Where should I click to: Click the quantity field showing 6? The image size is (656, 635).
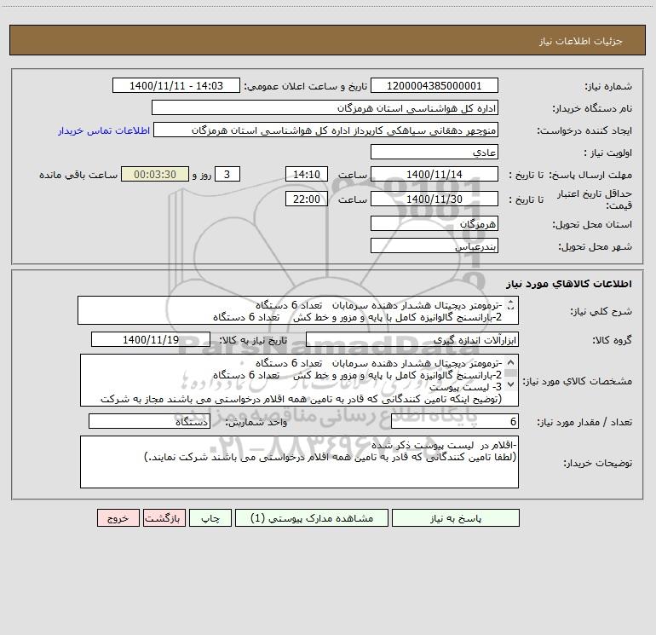point(455,422)
